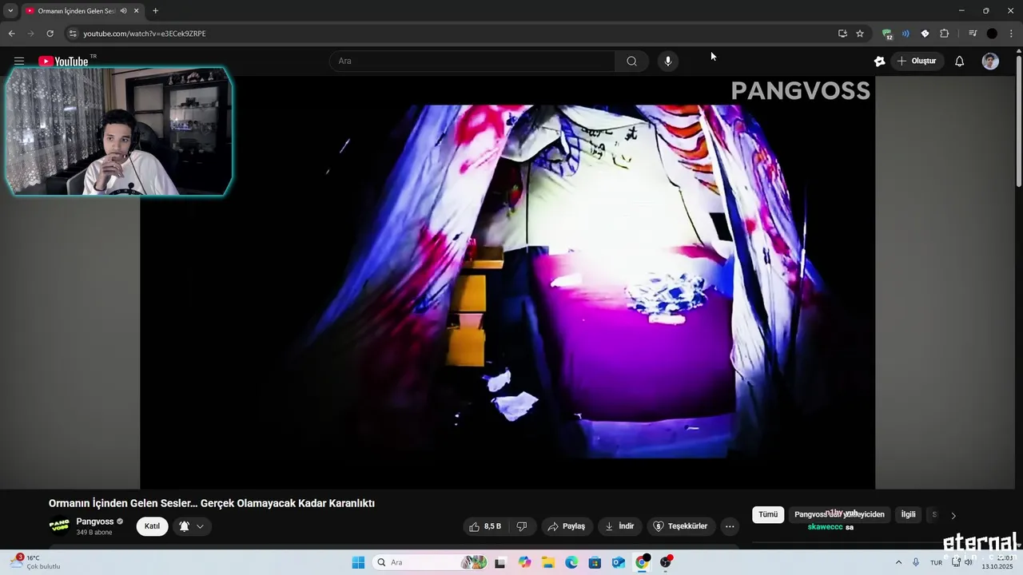Click install/cast icon in address bar
The height and width of the screenshot is (575, 1023).
[842, 34]
